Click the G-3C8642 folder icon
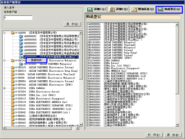 pyautogui.click(x=13, y=112)
